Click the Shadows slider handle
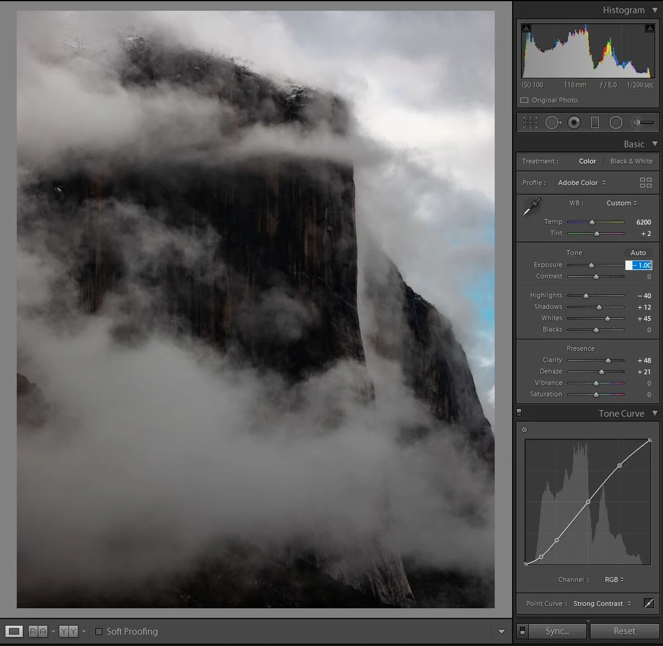 coord(599,307)
